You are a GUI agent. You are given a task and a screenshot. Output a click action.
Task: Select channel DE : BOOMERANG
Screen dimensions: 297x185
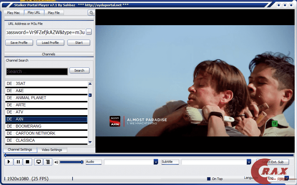(x=46, y=126)
